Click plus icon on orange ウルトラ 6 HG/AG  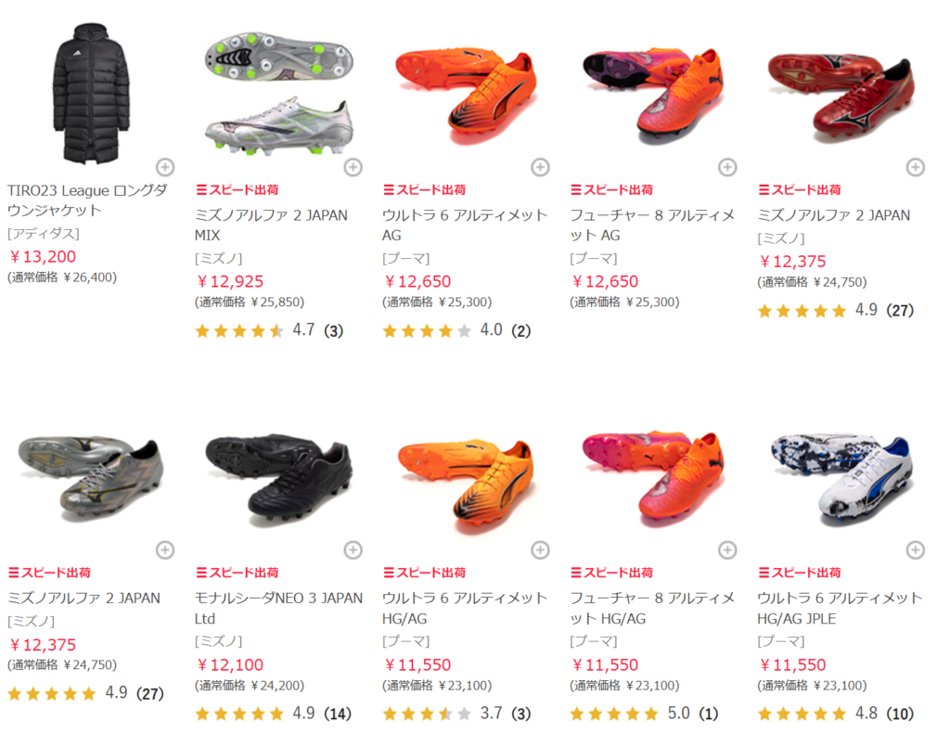click(x=541, y=549)
